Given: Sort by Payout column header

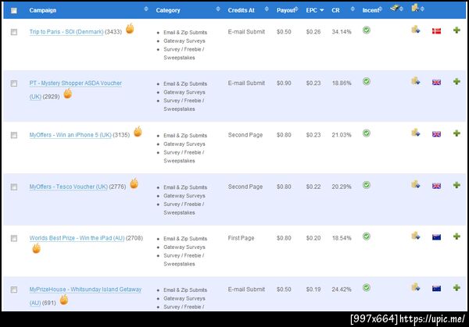Looking at the screenshot, I should (x=286, y=10).
